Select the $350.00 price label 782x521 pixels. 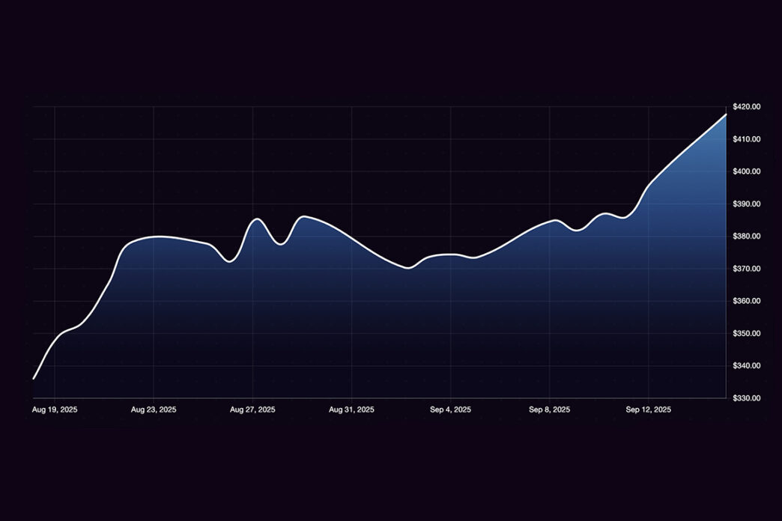746,333
